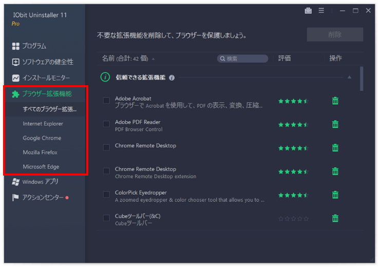This screenshot has width=379, height=267.
Task: Click star rating of ColorPick Eyedropper
Action: tap(293, 195)
